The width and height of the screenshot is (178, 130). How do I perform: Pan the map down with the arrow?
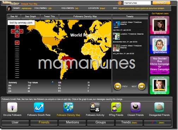click(17, 35)
